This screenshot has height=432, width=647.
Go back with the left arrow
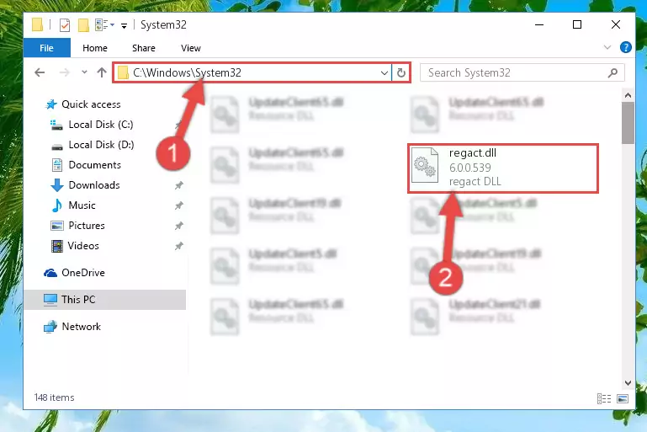tap(40, 72)
